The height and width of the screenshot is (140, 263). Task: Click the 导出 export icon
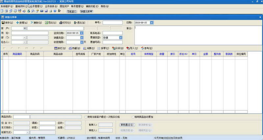coord(46,22)
